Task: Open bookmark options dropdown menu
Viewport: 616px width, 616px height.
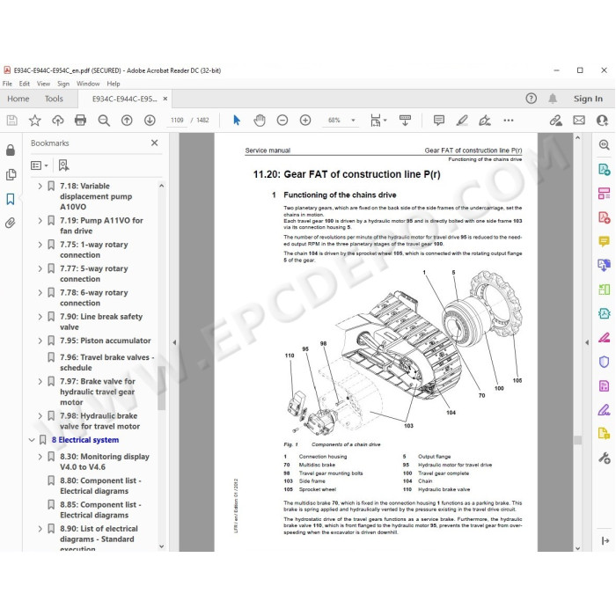Action: click(x=40, y=165)
